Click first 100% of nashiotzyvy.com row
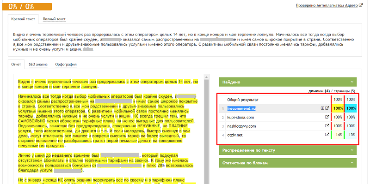 (339, 126)
